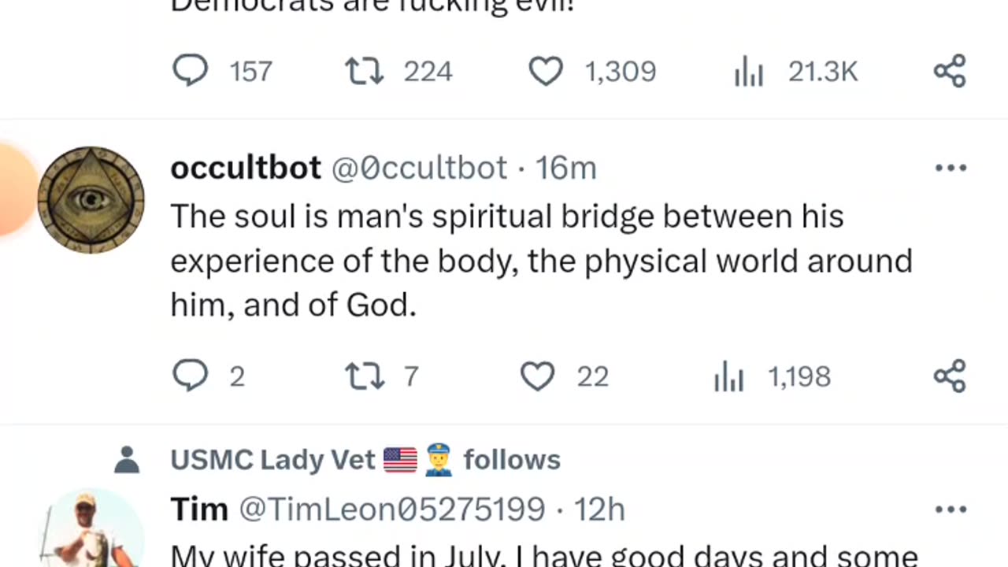
Task: Open the soul spiritual bridge tweet text
Action: click(x=540, y=261)
